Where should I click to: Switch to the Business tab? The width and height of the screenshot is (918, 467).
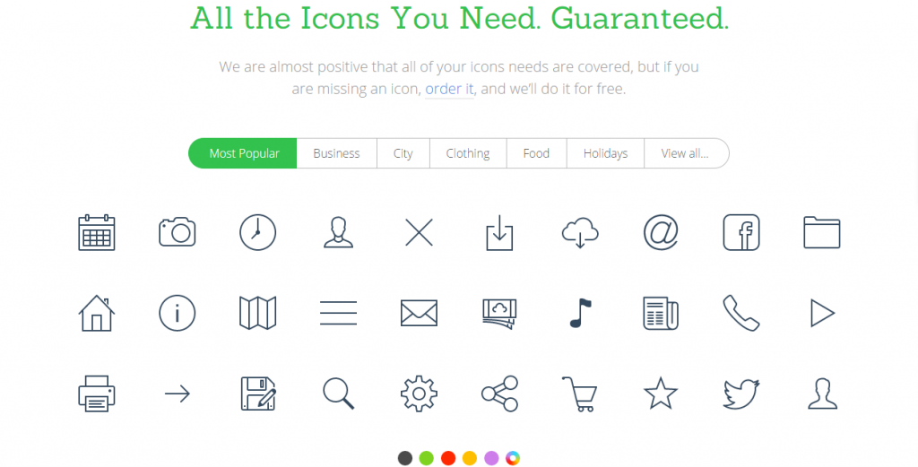point(337,153)
